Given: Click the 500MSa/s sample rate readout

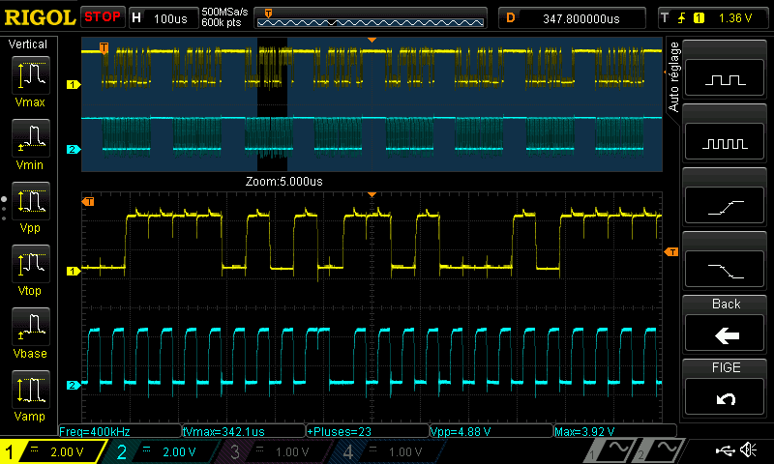Looking at the screenshot, I should click(224, 12).
